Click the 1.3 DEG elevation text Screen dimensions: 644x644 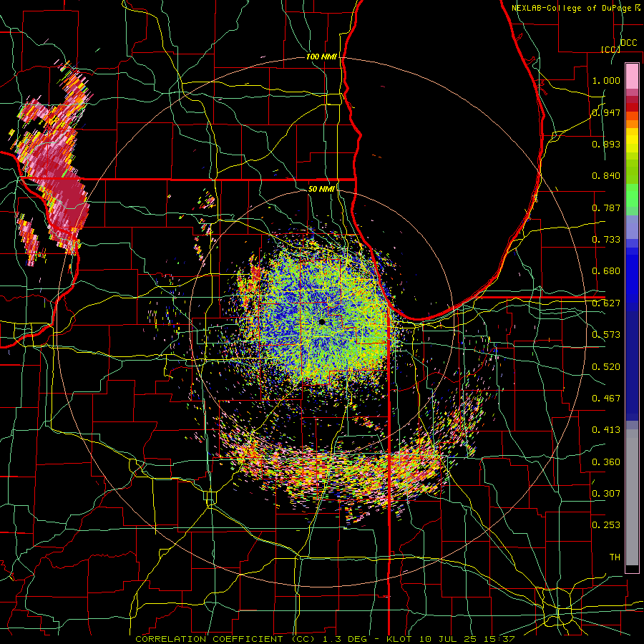(x=344, y=639)
